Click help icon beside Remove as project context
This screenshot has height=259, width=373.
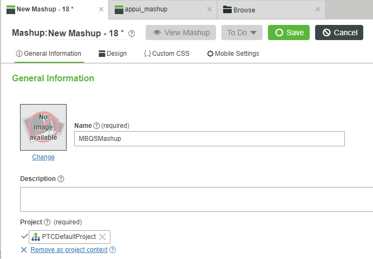pos(113,250)
